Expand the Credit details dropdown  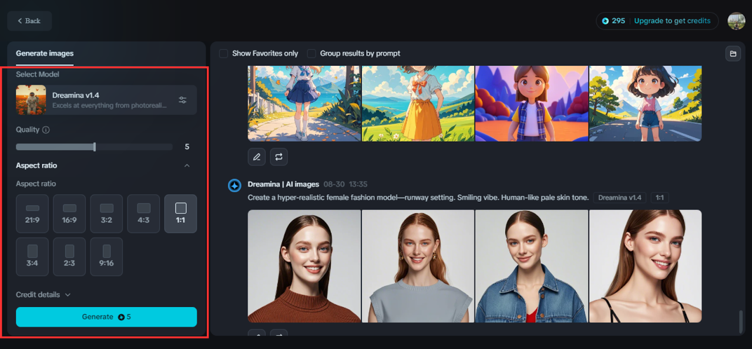click(x=43, y=294)
